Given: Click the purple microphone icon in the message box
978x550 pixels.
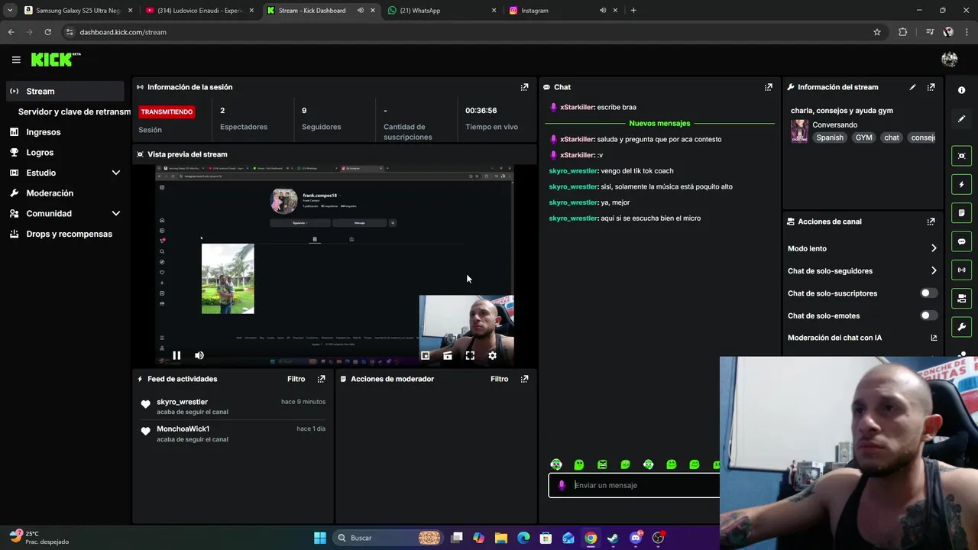Looking at the screenshot, I should coord(562,485).
